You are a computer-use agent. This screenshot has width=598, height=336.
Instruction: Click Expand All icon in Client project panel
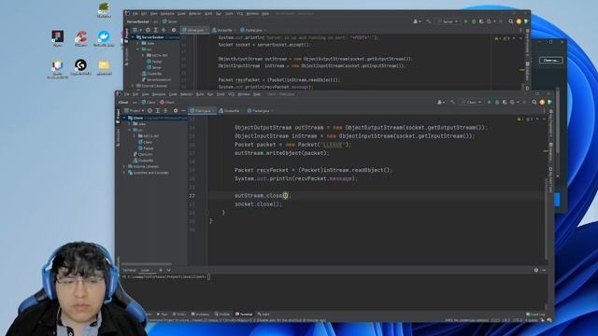point(158,110)
